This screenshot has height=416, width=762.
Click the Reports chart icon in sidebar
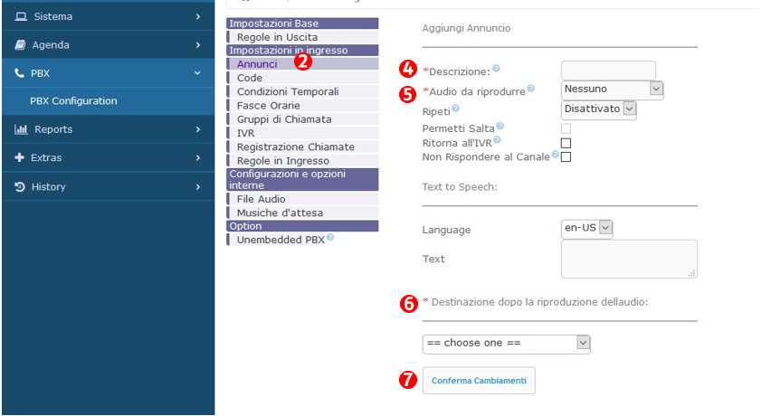pos(21,129)
